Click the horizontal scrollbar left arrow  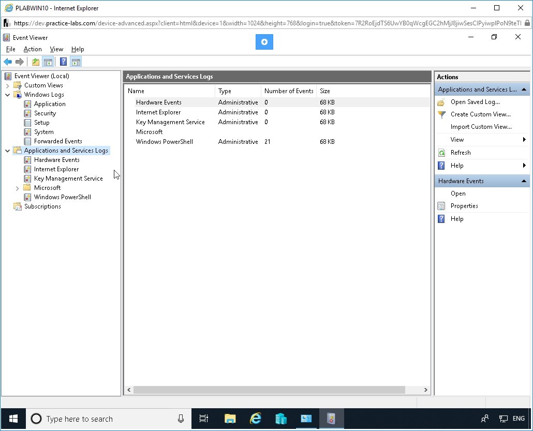tap(129, 390)
